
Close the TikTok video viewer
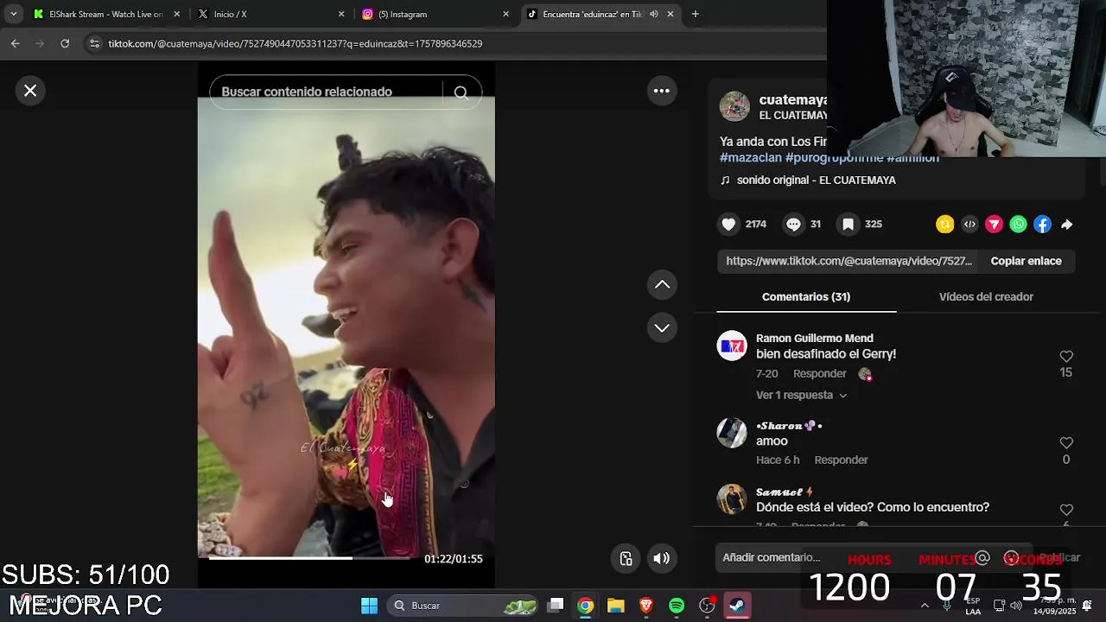click(30, 91)
